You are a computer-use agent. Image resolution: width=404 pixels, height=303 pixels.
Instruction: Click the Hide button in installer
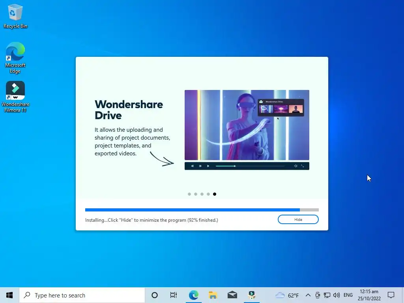(x=298, y=219)
